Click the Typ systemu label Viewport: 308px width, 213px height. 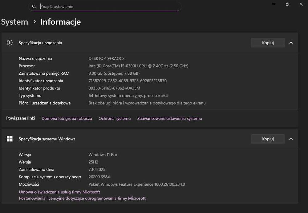30,96
